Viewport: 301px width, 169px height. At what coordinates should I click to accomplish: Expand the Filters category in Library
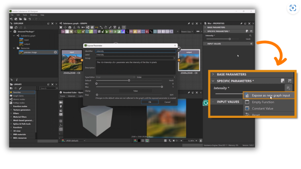point(11,114)
